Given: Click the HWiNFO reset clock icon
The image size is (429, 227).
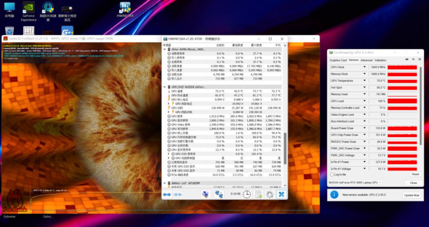Looking at the screenshot, I should pos(247,194).
